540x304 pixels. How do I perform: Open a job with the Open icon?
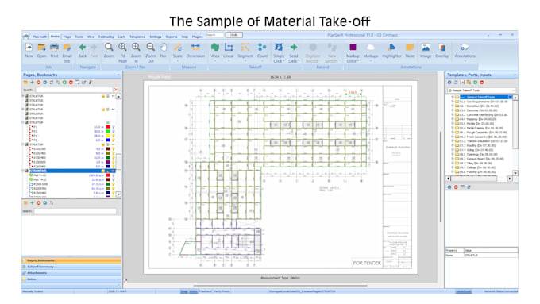coord(41,47)
